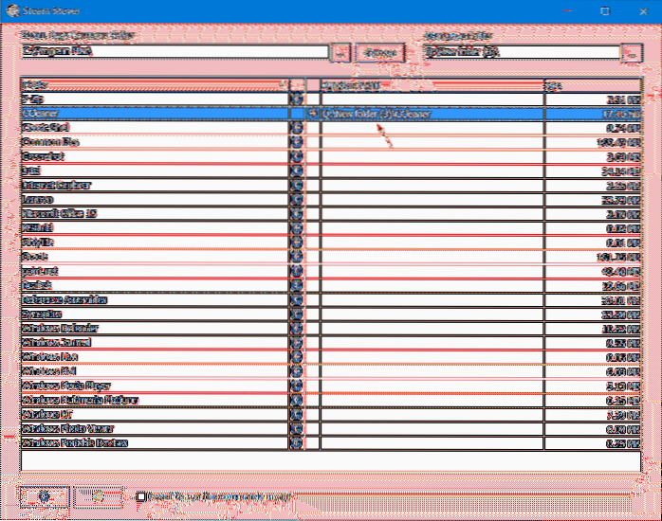Image resolution: width=662 pixels, height=521 pixels.
Task: Click the status icon beside Internet Explorer
Action: (x=297, y=186)
